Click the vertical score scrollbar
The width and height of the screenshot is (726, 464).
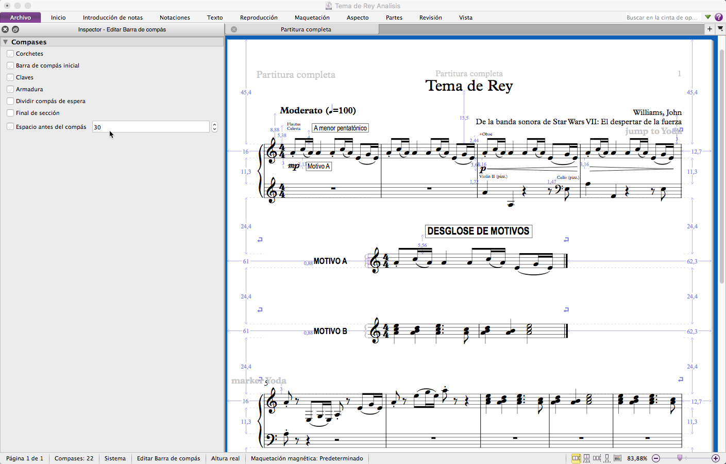click(722, 166)
